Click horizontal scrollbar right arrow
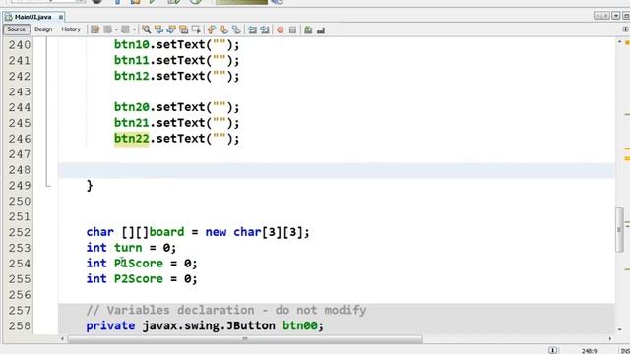630x354 pixels. (610, 339)
